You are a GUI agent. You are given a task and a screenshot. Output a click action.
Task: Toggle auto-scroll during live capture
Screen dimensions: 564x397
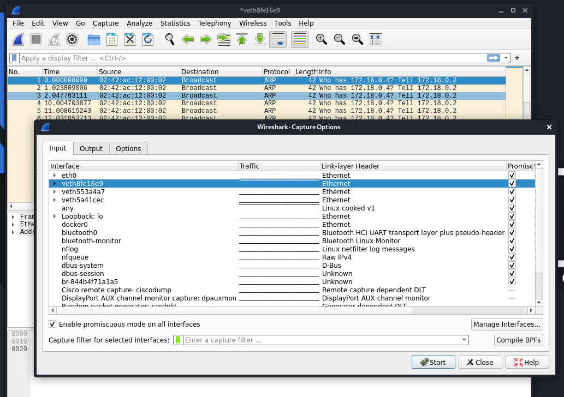[278, 39]
